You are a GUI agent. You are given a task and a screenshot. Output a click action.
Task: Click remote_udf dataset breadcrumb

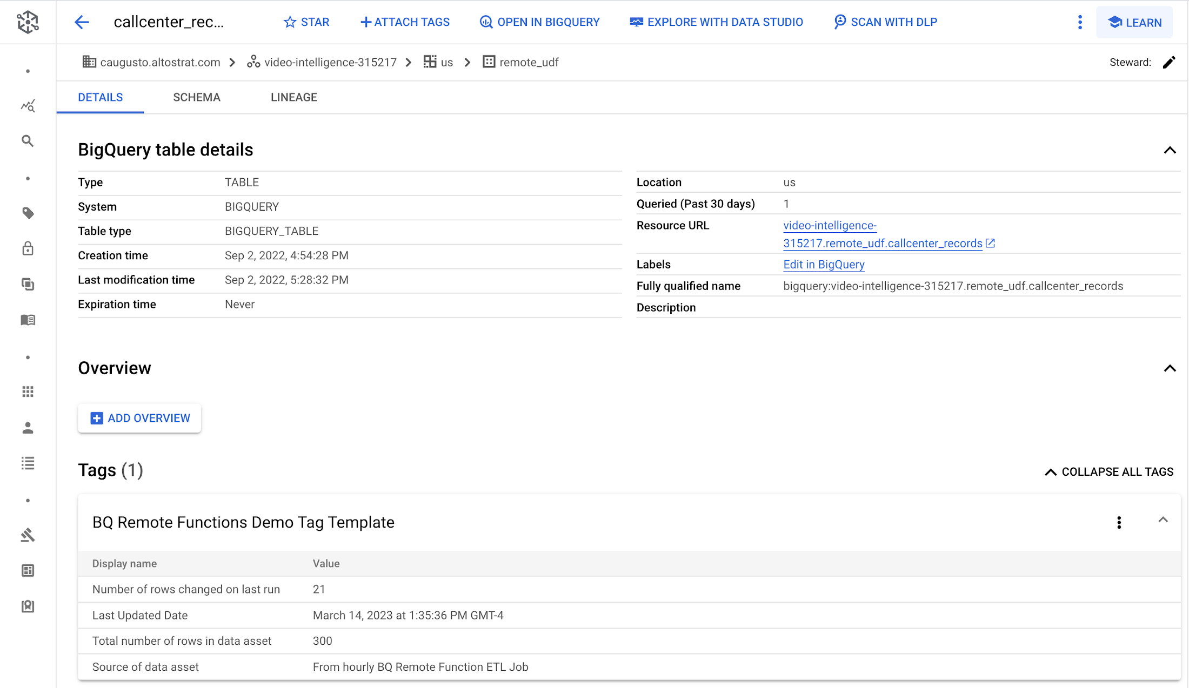pos(521,62)
